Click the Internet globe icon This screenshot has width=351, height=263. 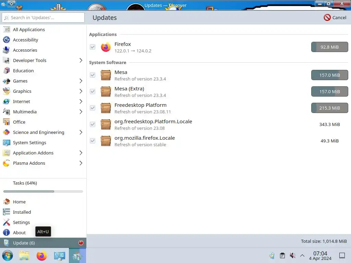7,101
